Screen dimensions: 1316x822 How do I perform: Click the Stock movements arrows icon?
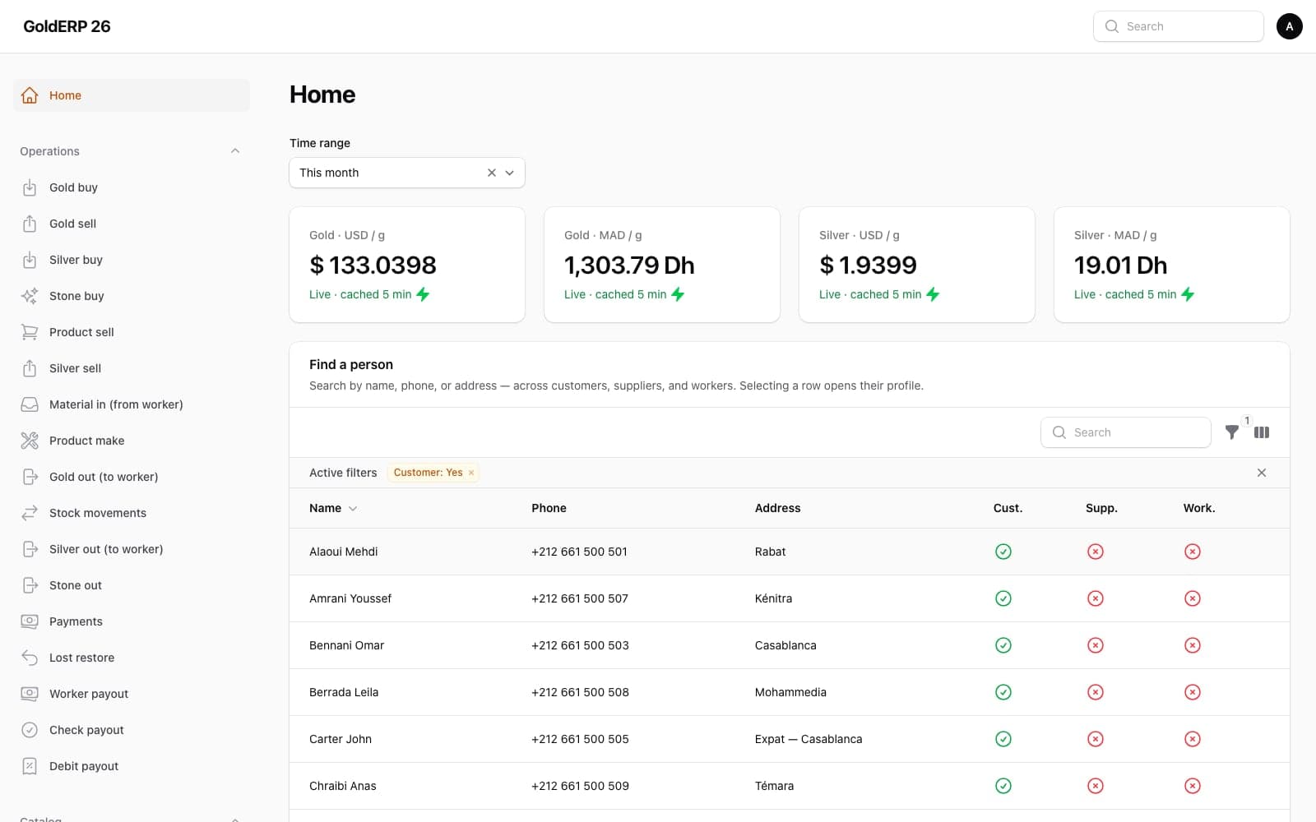(30, 513)
